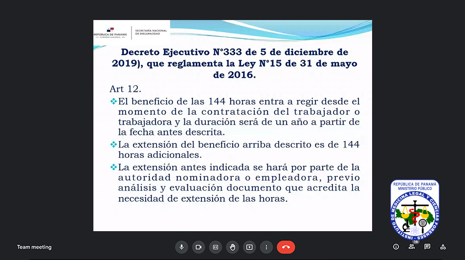The image size is (465, 260).
Task: Present your screen now
Action: coord(249,247)
